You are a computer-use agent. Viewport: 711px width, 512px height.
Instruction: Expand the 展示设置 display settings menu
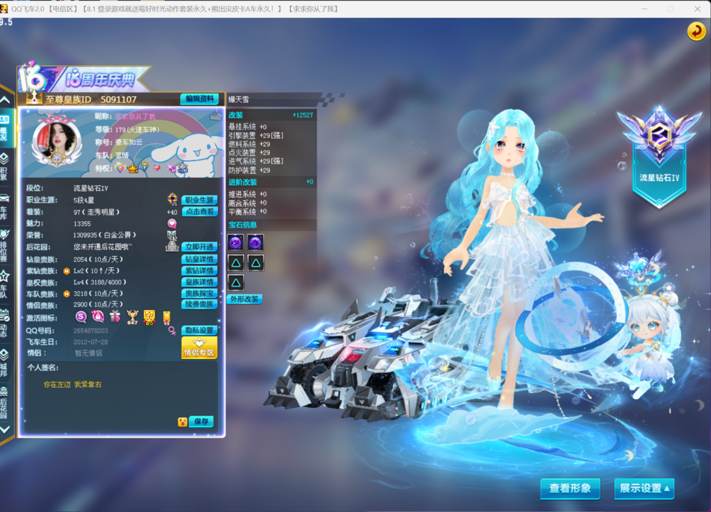pyautogui.click(x=645, y=488)
